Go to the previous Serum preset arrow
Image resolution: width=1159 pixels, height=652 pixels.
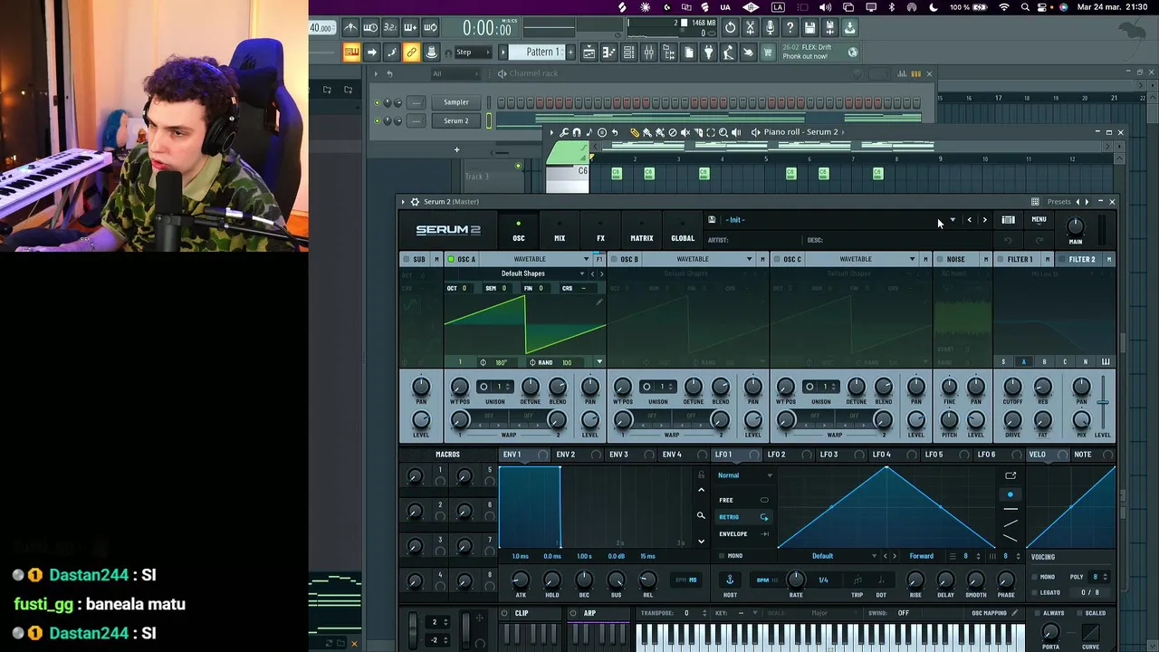point(969,220)
